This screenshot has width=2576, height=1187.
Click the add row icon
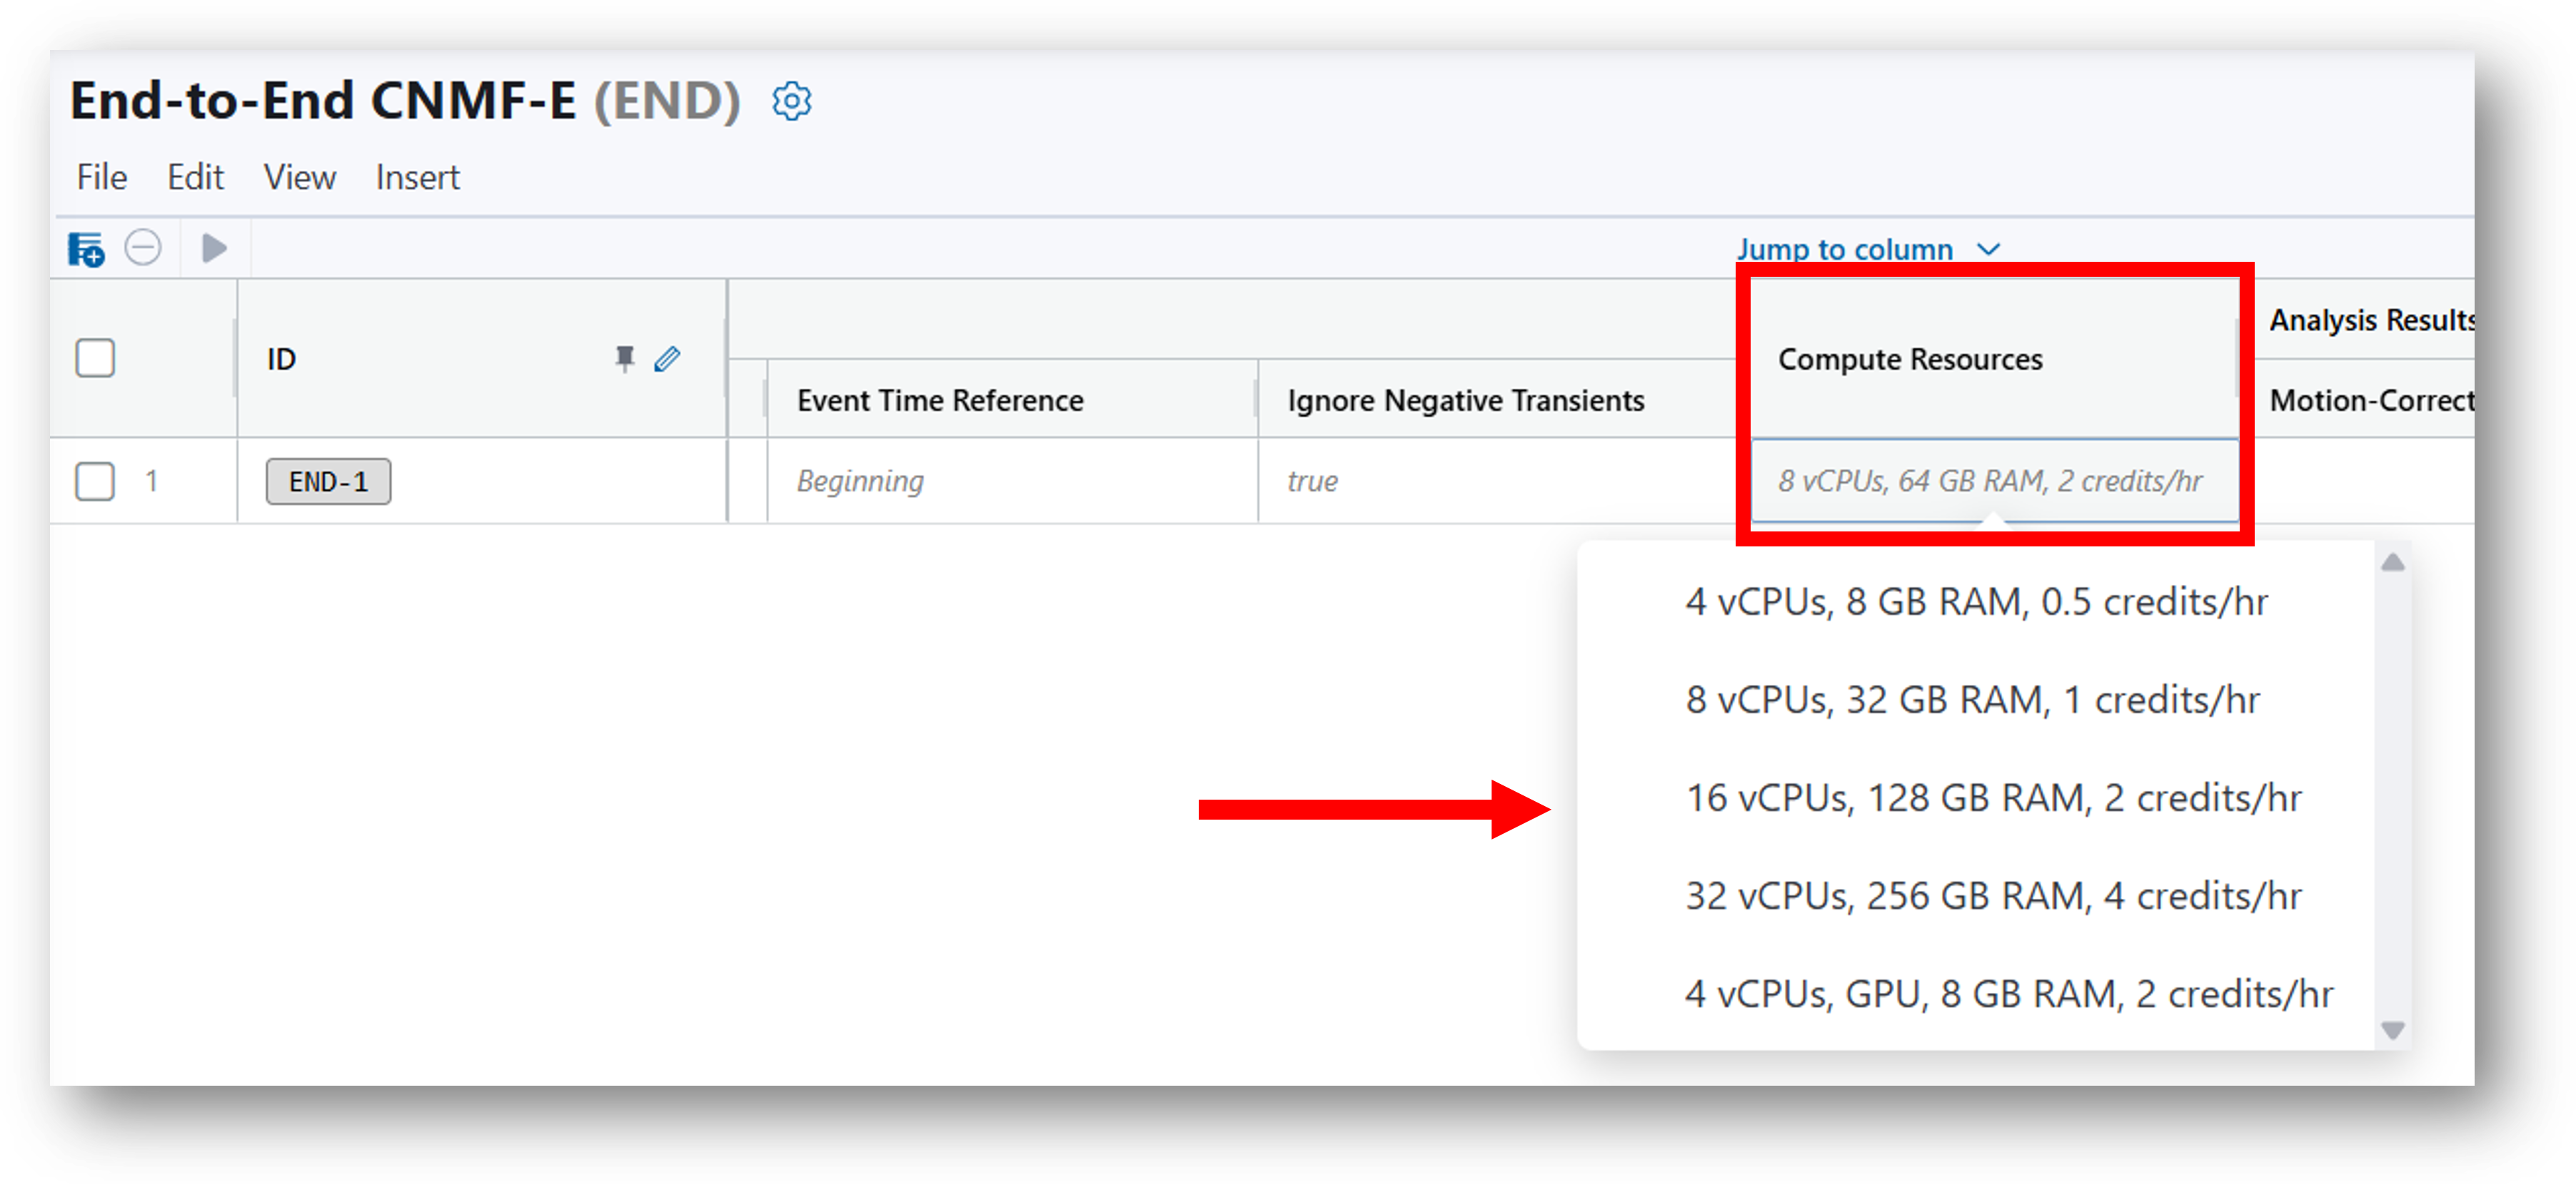[86, 248]
